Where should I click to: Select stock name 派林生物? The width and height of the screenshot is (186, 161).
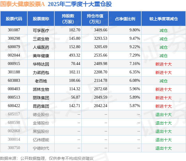41,89
